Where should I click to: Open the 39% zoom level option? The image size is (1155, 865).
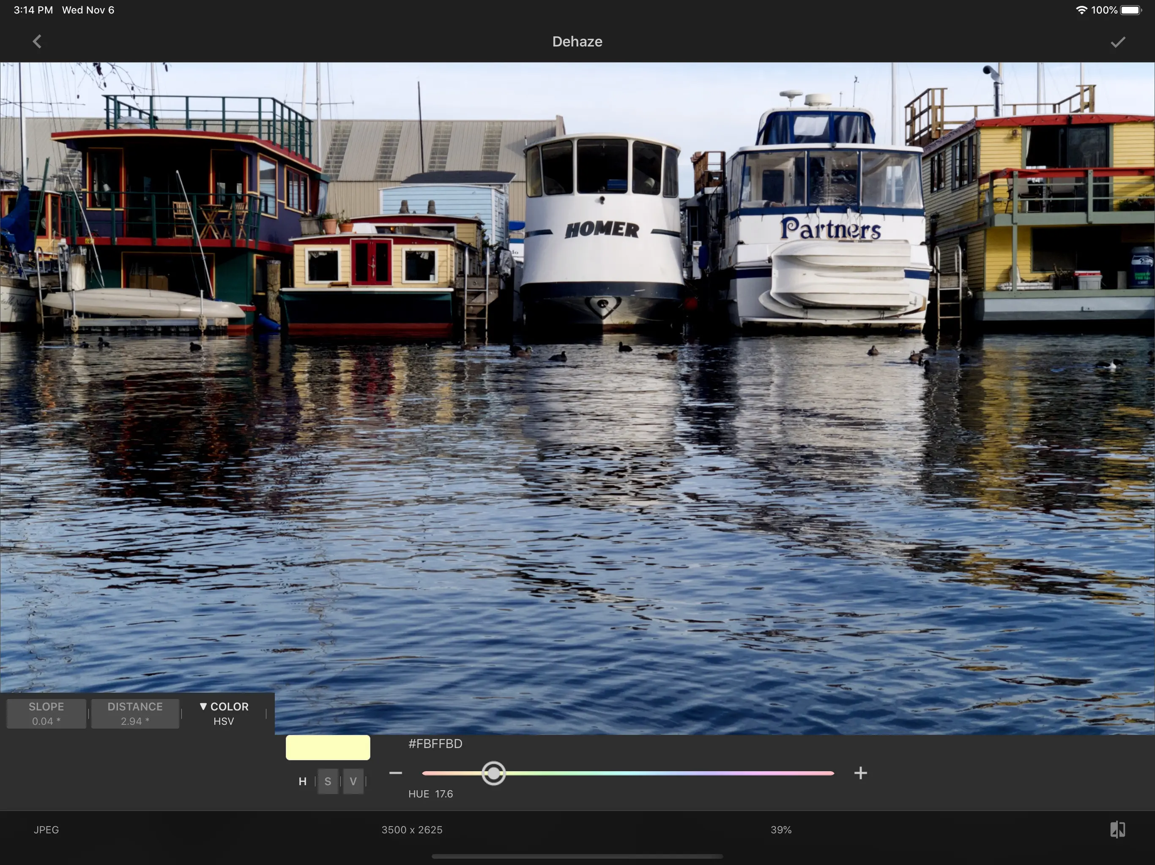click(780, 830)
